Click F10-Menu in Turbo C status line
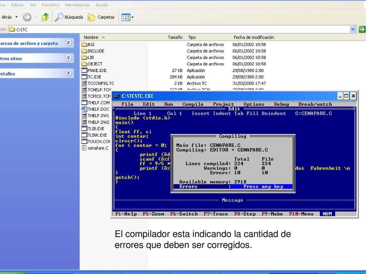366x274 pixels. (x=301, y=214)
